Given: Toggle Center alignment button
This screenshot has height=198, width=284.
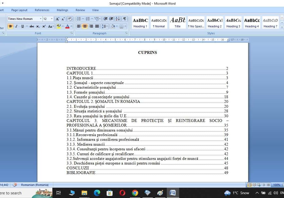Looking at the screenshot, I should [x=85, y=26].
